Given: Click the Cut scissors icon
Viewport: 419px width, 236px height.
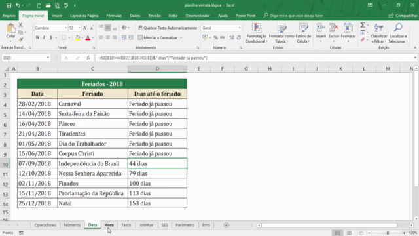Looking at the screenshot, I should (x=20, y=25).
